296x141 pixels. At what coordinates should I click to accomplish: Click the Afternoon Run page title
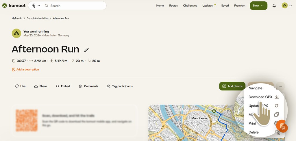45,49
